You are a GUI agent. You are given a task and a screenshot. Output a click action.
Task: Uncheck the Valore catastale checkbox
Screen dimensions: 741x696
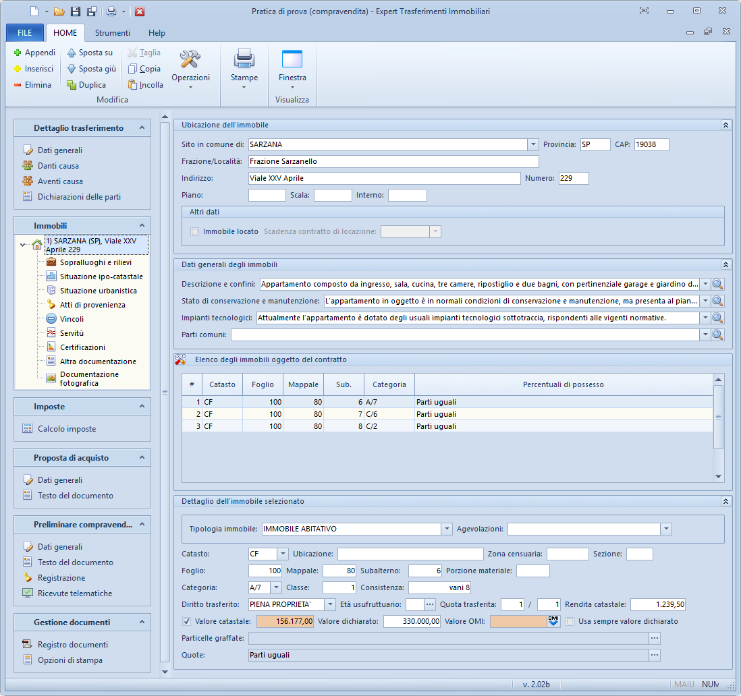pos(187,622)
